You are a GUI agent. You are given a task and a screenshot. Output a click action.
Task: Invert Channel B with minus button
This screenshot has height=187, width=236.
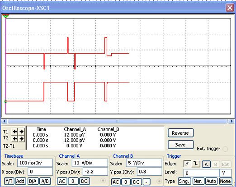click(x=146, y=182)
